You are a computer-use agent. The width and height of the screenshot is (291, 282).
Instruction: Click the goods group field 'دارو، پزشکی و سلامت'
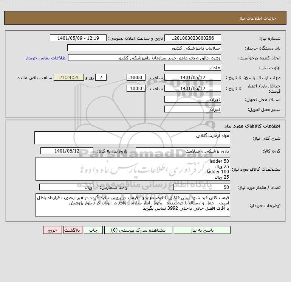pos(183,151)
